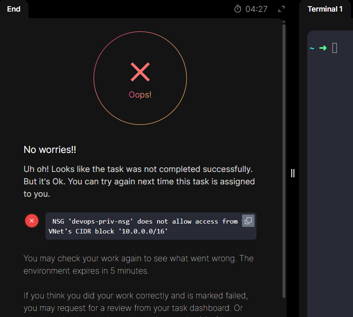Click 'environment expires in 5 minutes' text
The height and width of the screenshot is (317, 353).
point(86,271)
